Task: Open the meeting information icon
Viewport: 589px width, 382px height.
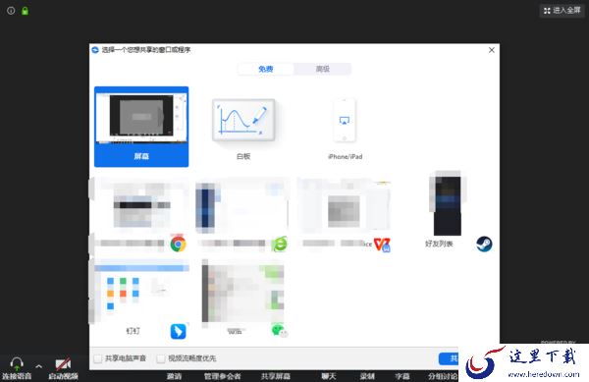Action: pyautogui.click(x=11, y=11)
